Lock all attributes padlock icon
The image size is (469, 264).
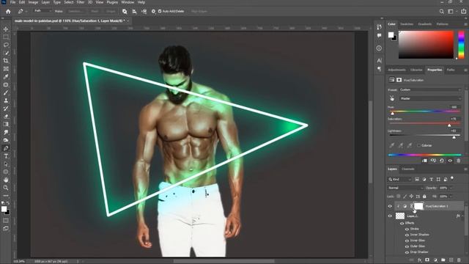point(424,197)
